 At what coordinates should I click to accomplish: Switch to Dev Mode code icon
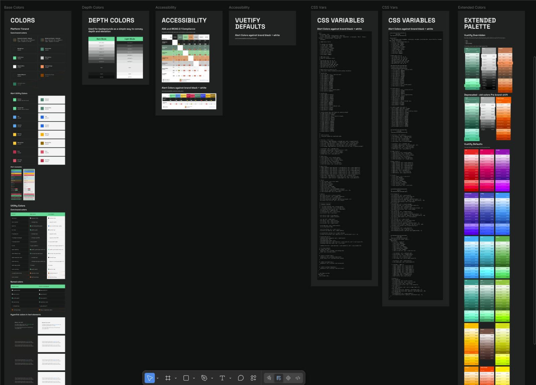298,378
